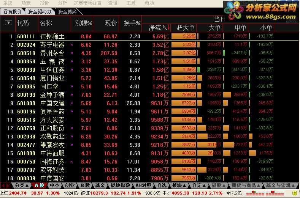Open the B股 tab

(85, 185)
